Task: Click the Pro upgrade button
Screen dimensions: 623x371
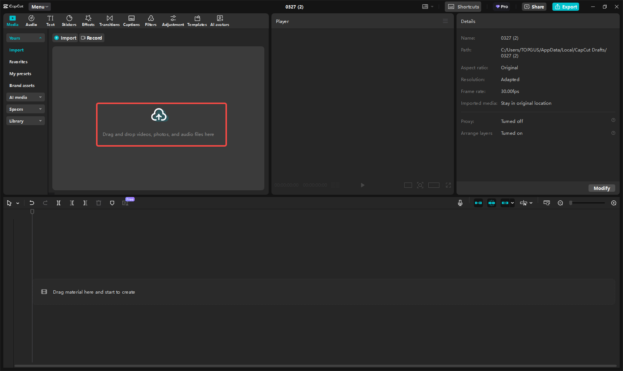Action: tap(502, 7)
